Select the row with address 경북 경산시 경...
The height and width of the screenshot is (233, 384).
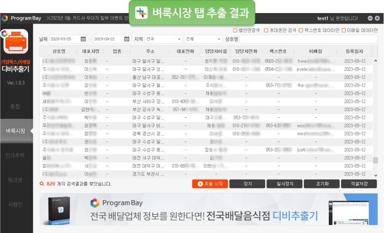pos(206,134)
